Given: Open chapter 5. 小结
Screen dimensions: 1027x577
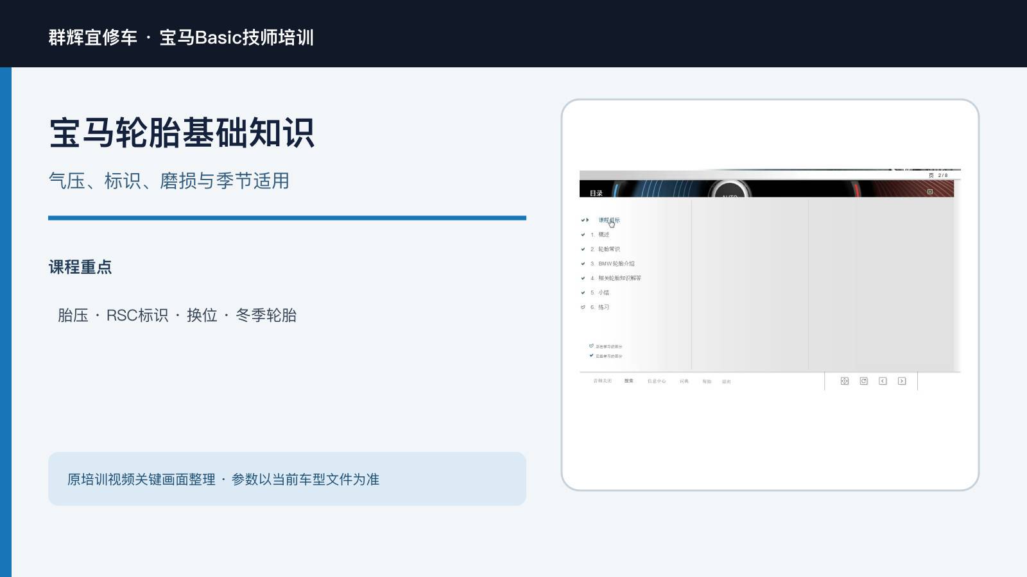Looking at the screenshot, I should click(x=600, y=293).
